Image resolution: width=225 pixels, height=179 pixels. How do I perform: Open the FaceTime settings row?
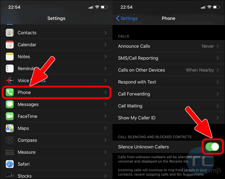(56, 116)
